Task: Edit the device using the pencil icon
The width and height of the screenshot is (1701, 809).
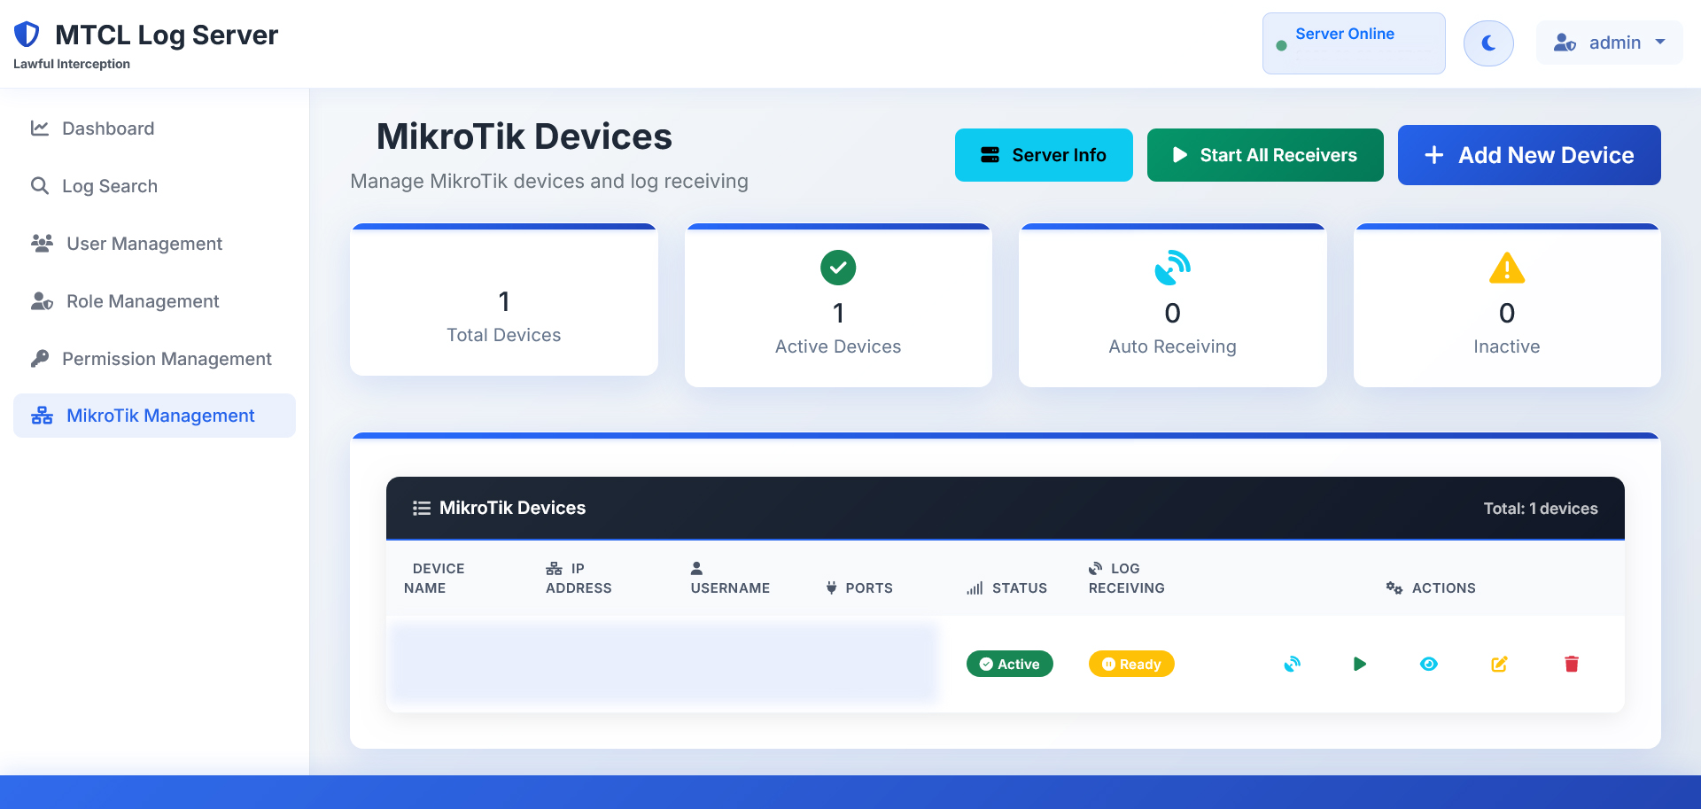Action: coord(1499,664)
